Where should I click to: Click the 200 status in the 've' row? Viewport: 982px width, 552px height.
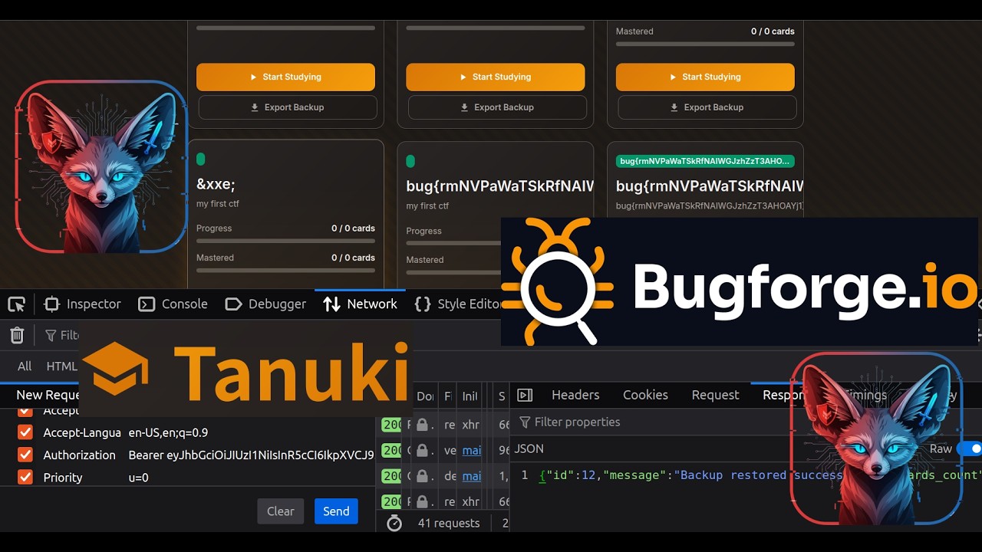pyautogui.click(x=391, y=451)
